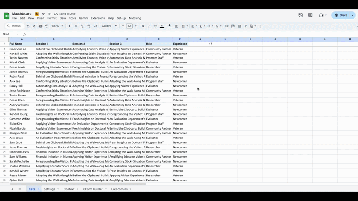
Task: Click the Redo icon in toolbar
Action: tap(34, 26)
